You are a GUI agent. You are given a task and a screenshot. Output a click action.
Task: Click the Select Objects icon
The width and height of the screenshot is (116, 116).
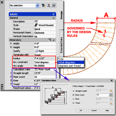tap(48, 5)
